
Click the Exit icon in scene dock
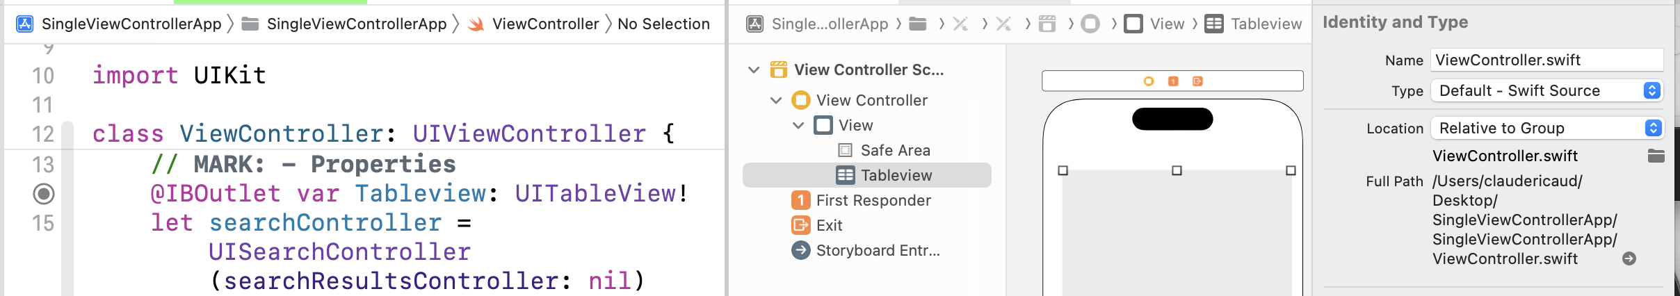(1197, 81)
